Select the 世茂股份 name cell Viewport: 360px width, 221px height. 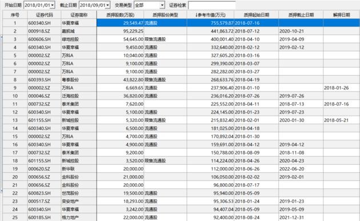[x=79, y=193]
